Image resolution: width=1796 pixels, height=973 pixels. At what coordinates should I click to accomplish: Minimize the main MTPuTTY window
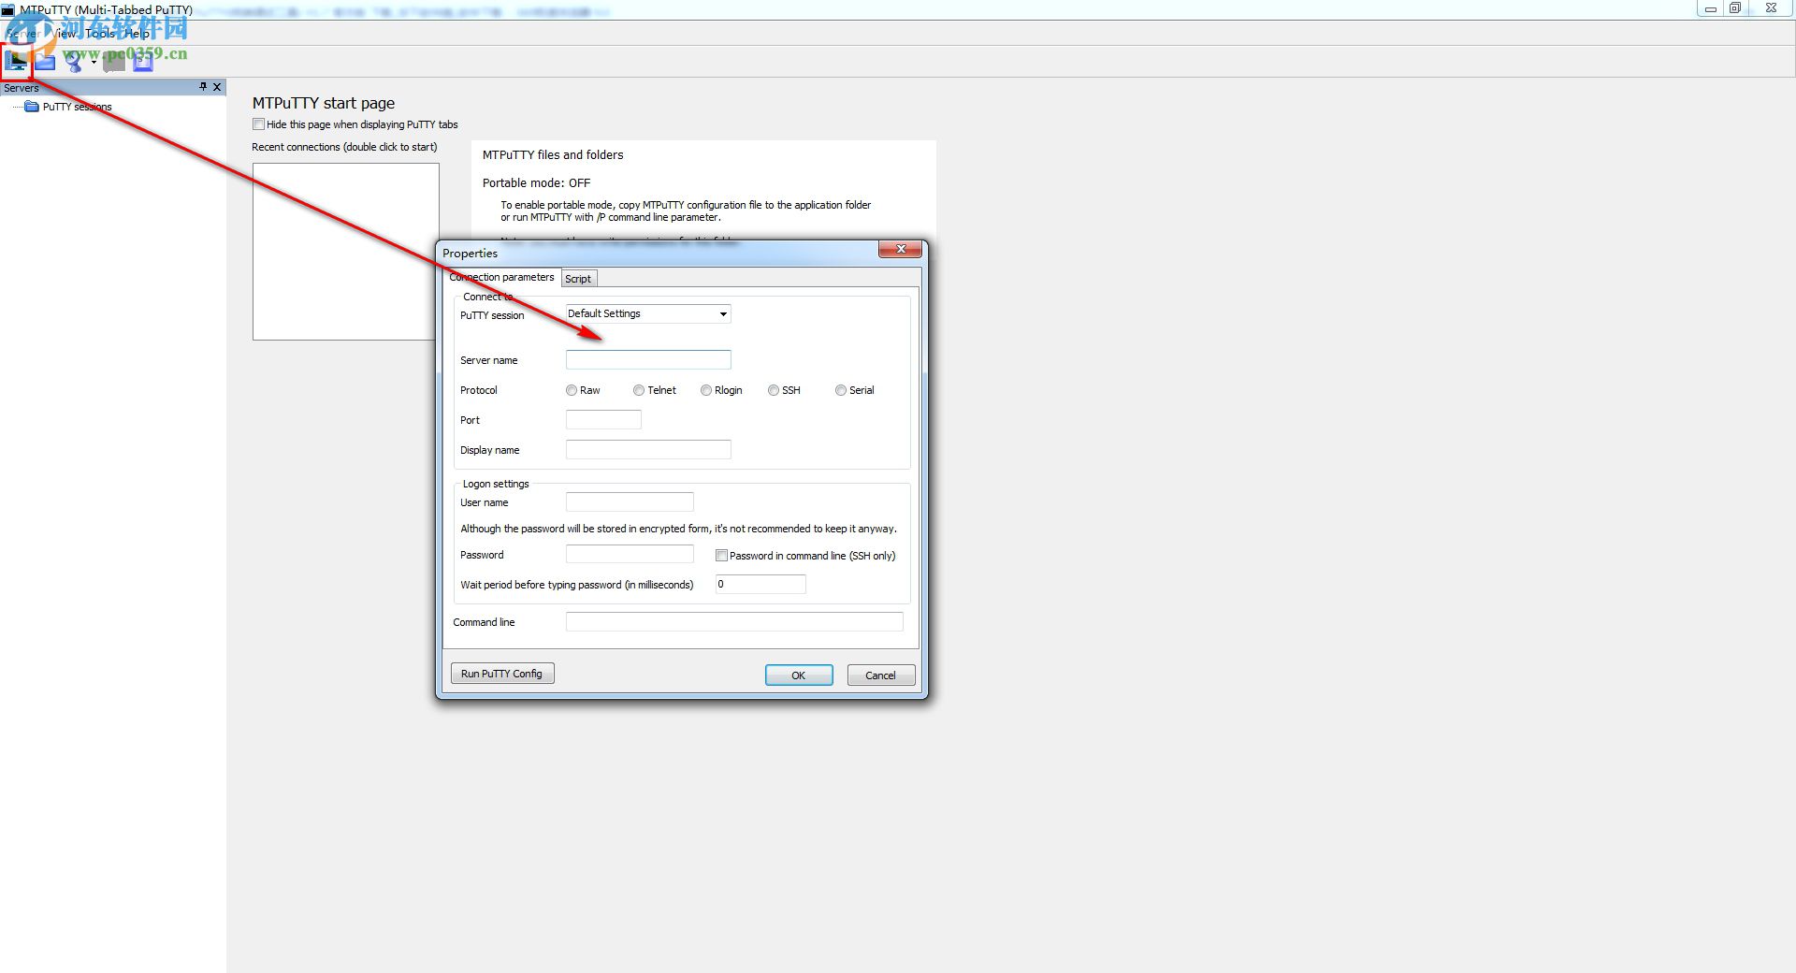[1710, 8]
